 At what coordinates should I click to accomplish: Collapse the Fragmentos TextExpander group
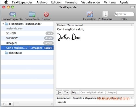coord(3,24)
